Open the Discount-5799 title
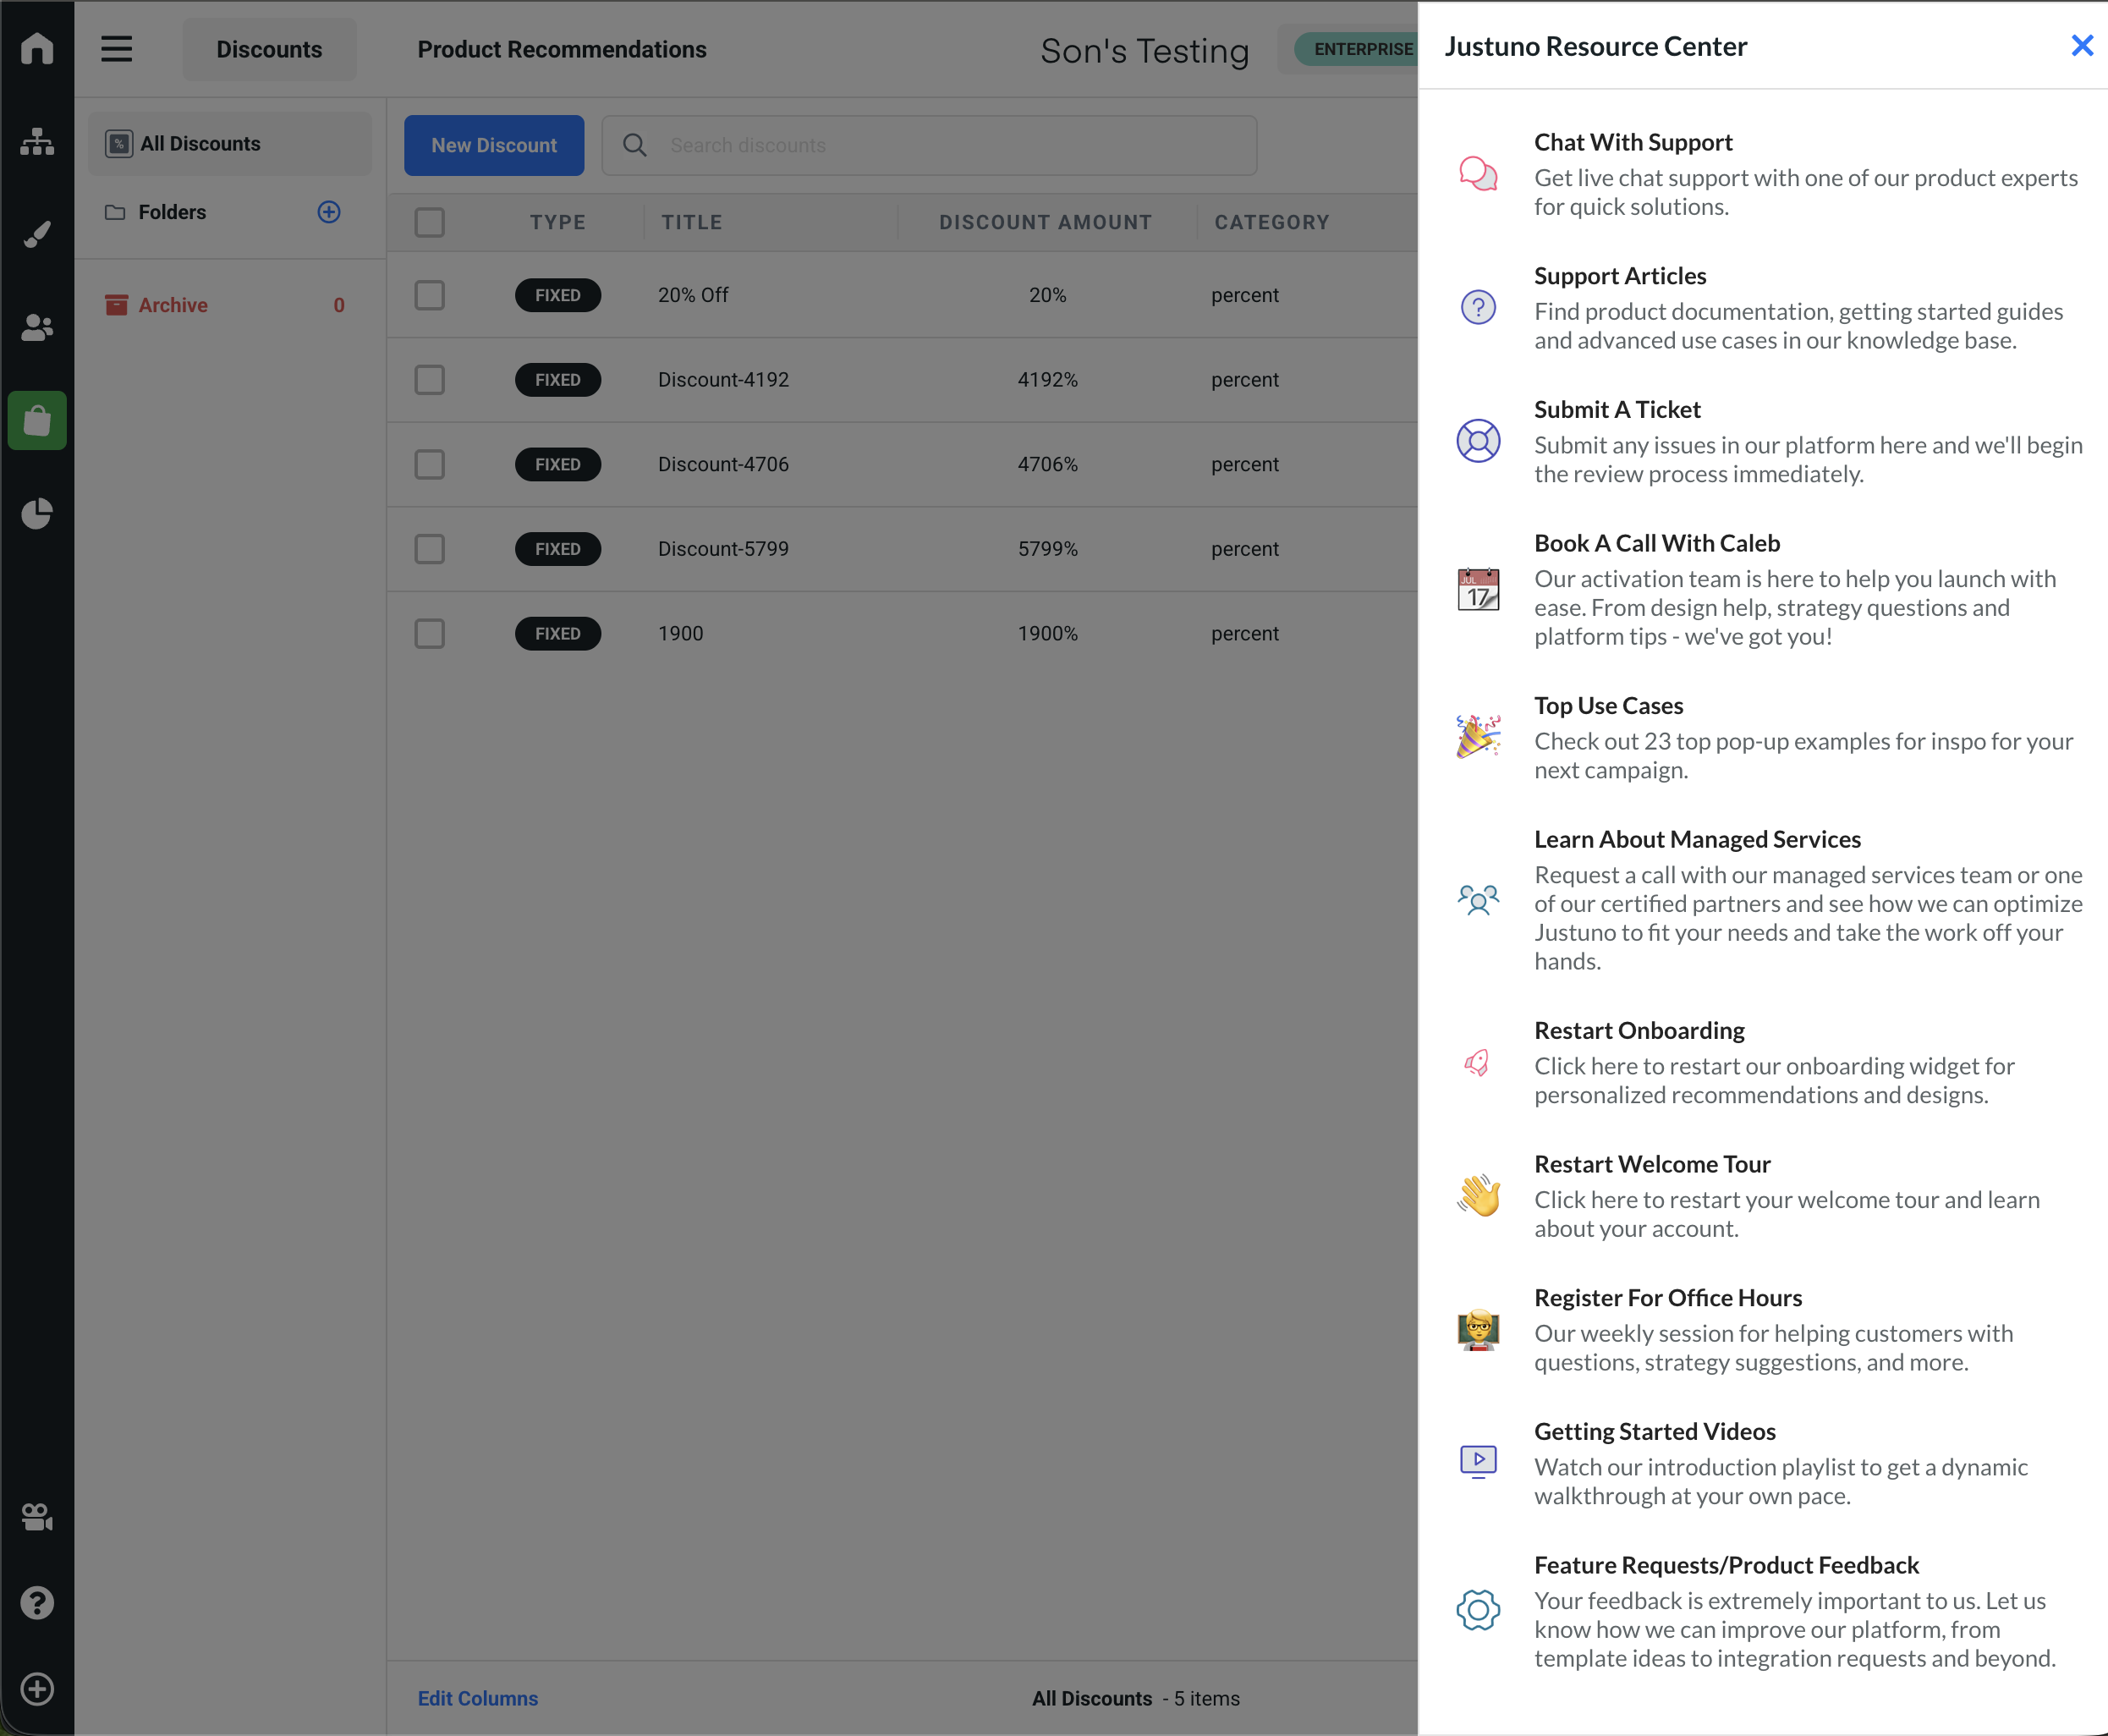2108x1736 pixels. [723, 549]
